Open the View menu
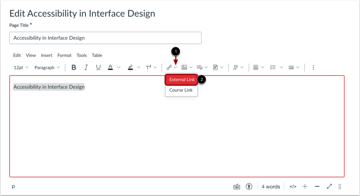The image size is (360, 196). (31, 55)
